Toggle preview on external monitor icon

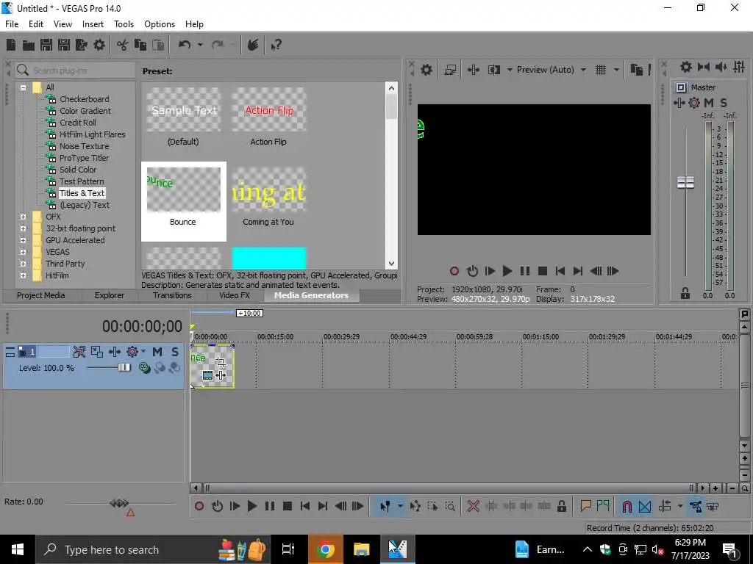(450, 70)
